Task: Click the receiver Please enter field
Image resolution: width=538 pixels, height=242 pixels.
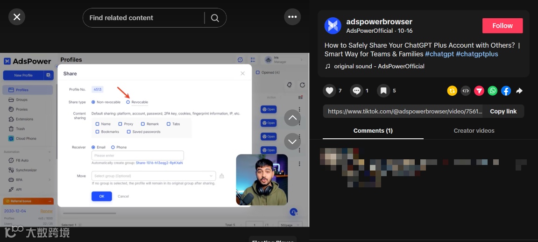Action: 138,156
